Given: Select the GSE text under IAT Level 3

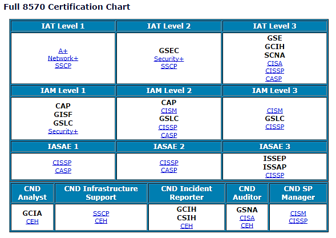Looking at the screenshot, I should pos(275,38).
